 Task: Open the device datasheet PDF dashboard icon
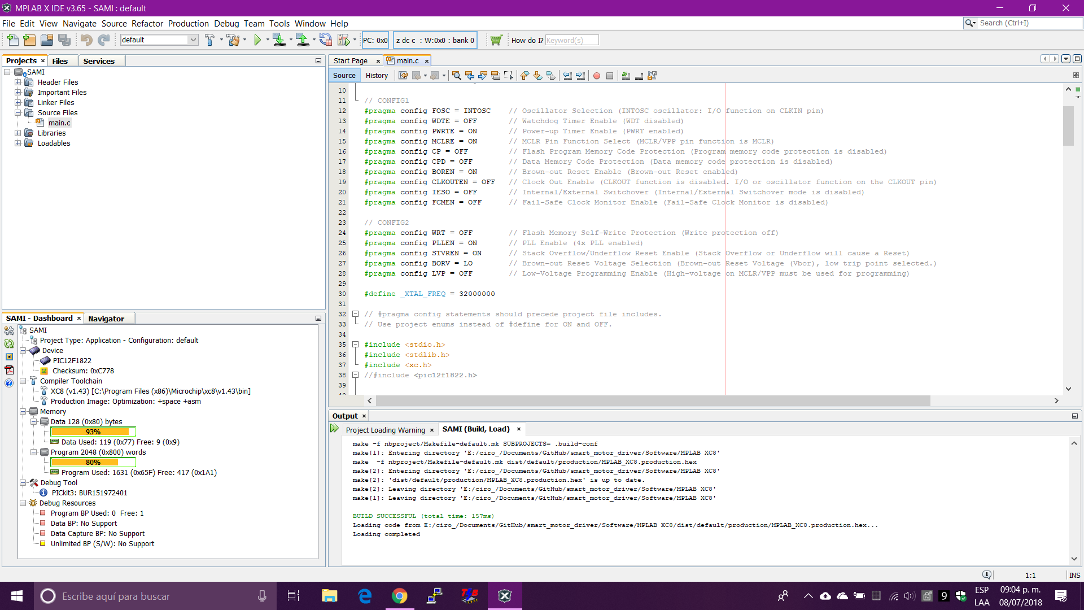tap(9, 370)
